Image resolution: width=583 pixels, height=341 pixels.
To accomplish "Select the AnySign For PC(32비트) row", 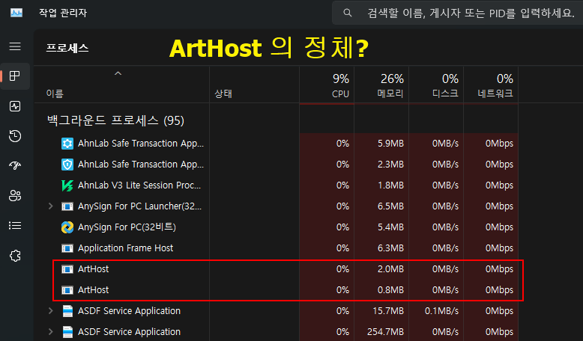I will [x=277, y=227].
